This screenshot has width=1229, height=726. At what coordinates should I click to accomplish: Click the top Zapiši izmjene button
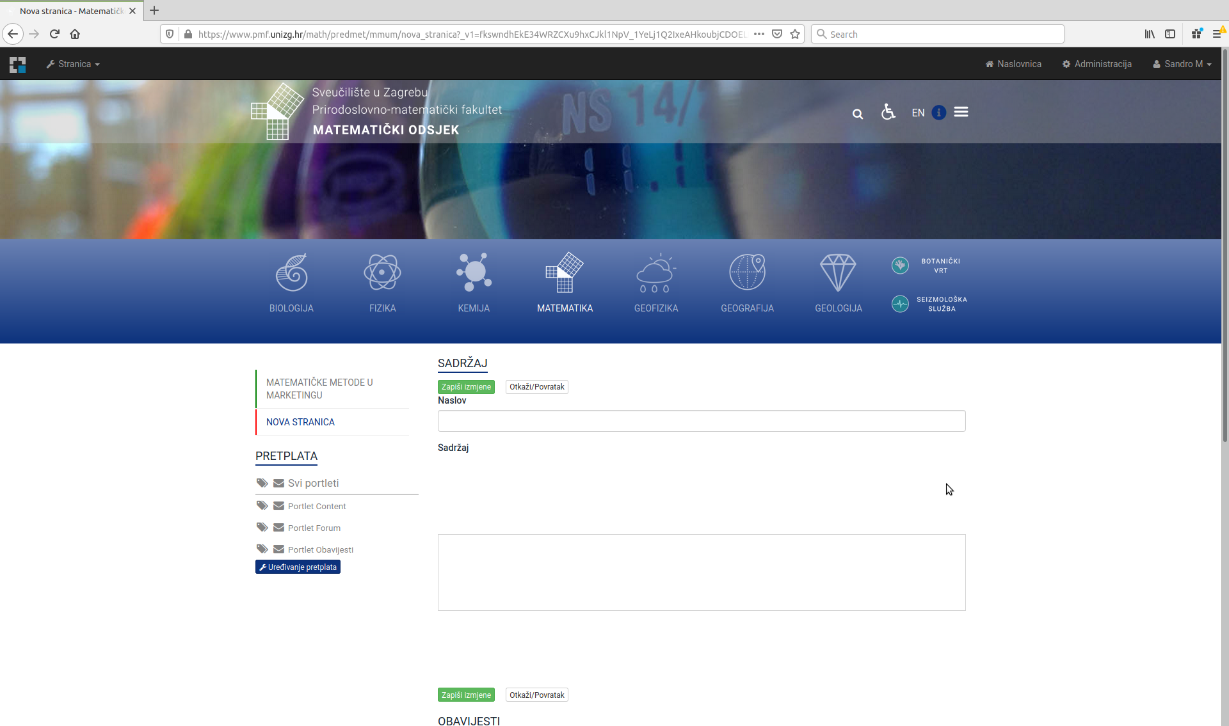(466, 387)
